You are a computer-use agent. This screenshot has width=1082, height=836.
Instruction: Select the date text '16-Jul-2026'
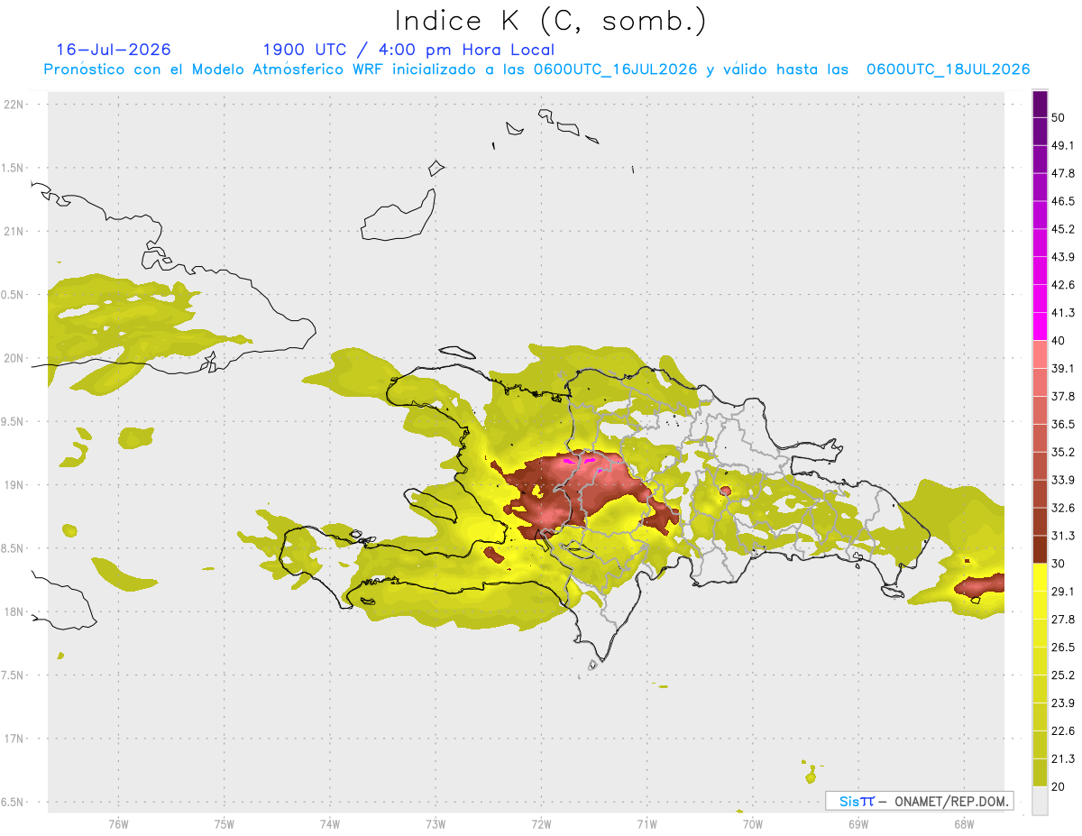pyautogui.click(x=114, y=50)
